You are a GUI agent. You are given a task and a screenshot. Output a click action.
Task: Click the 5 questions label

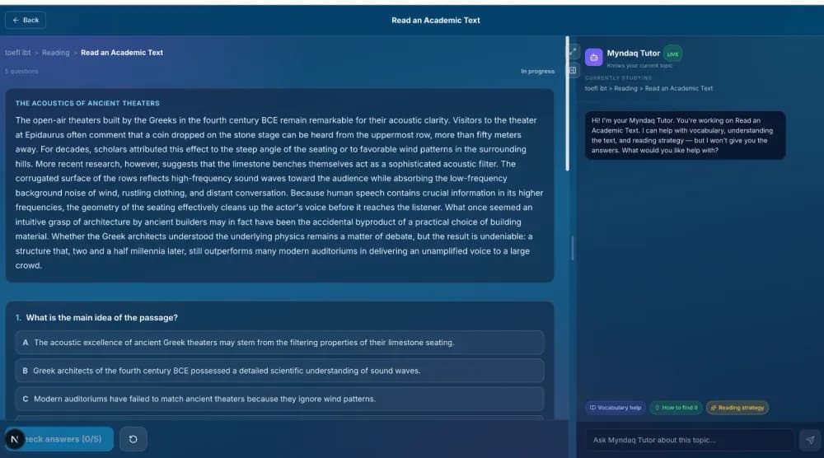pyautogui.click(x=21, y=72)
